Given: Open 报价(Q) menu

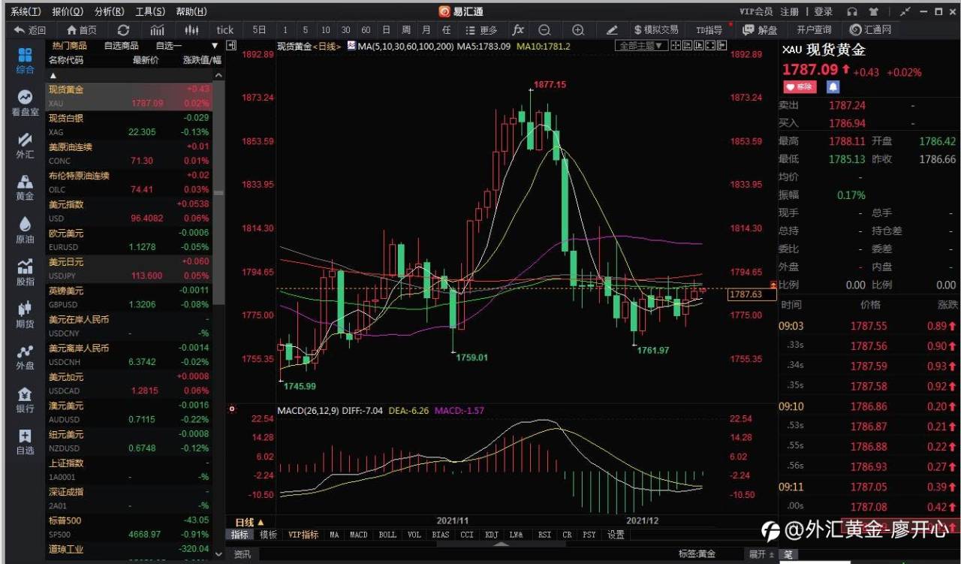Looking at the screenshot, I should click(68, 11).
